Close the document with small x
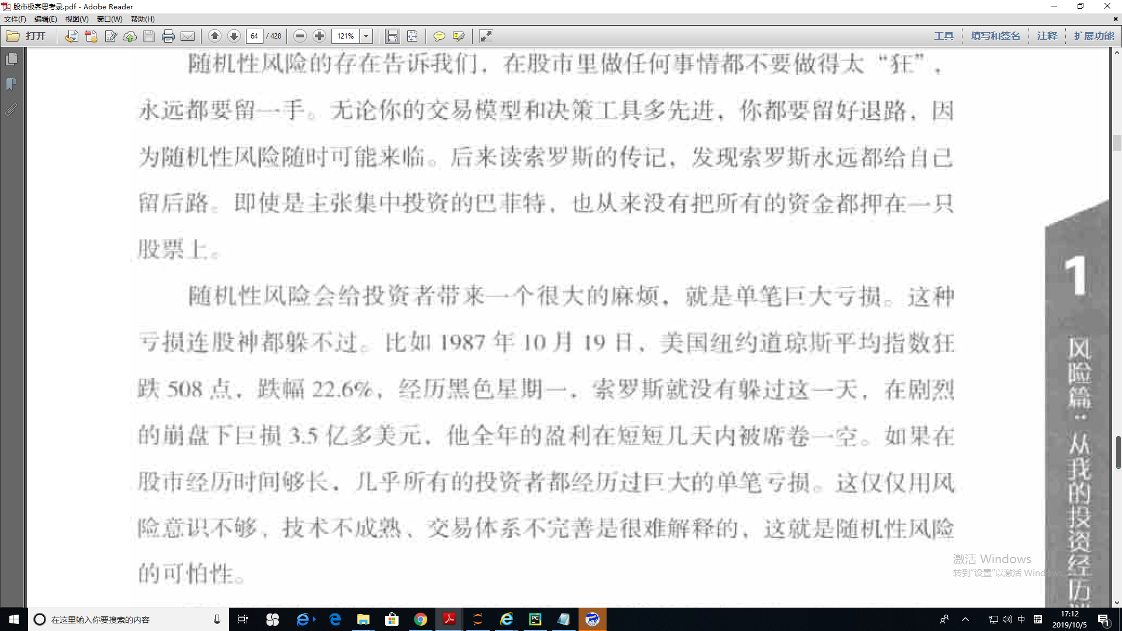Screen dimensions: 1122x631 (1115, 19)
